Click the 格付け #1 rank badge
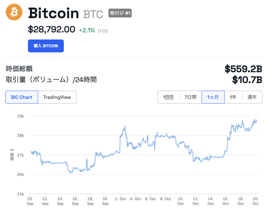 120,13
